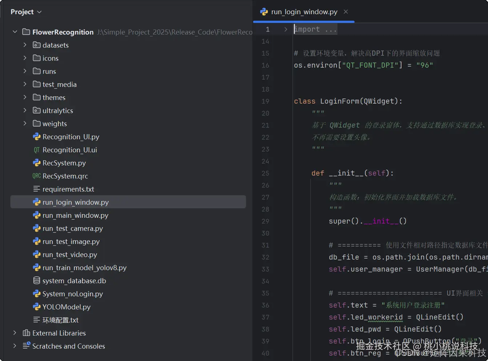Click the led_workerid identifier in code

point(377,317)
